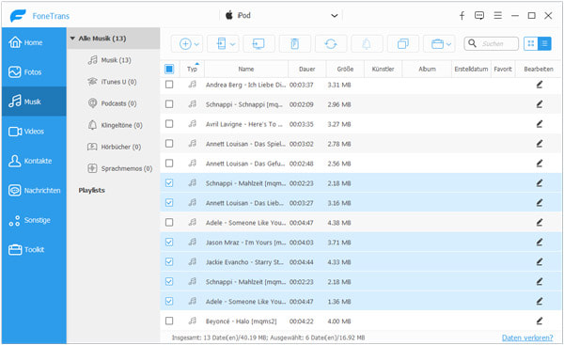Open the Sonstige section
This screenshot has width=564, height=345.
pyautogui.click(x=34, y=220)
